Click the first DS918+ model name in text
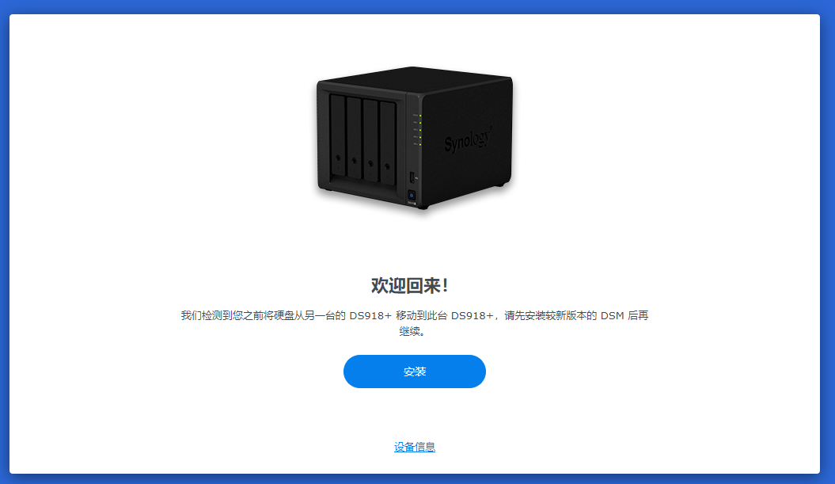This screenshot has height=484, width=835. tap(370, 315)
